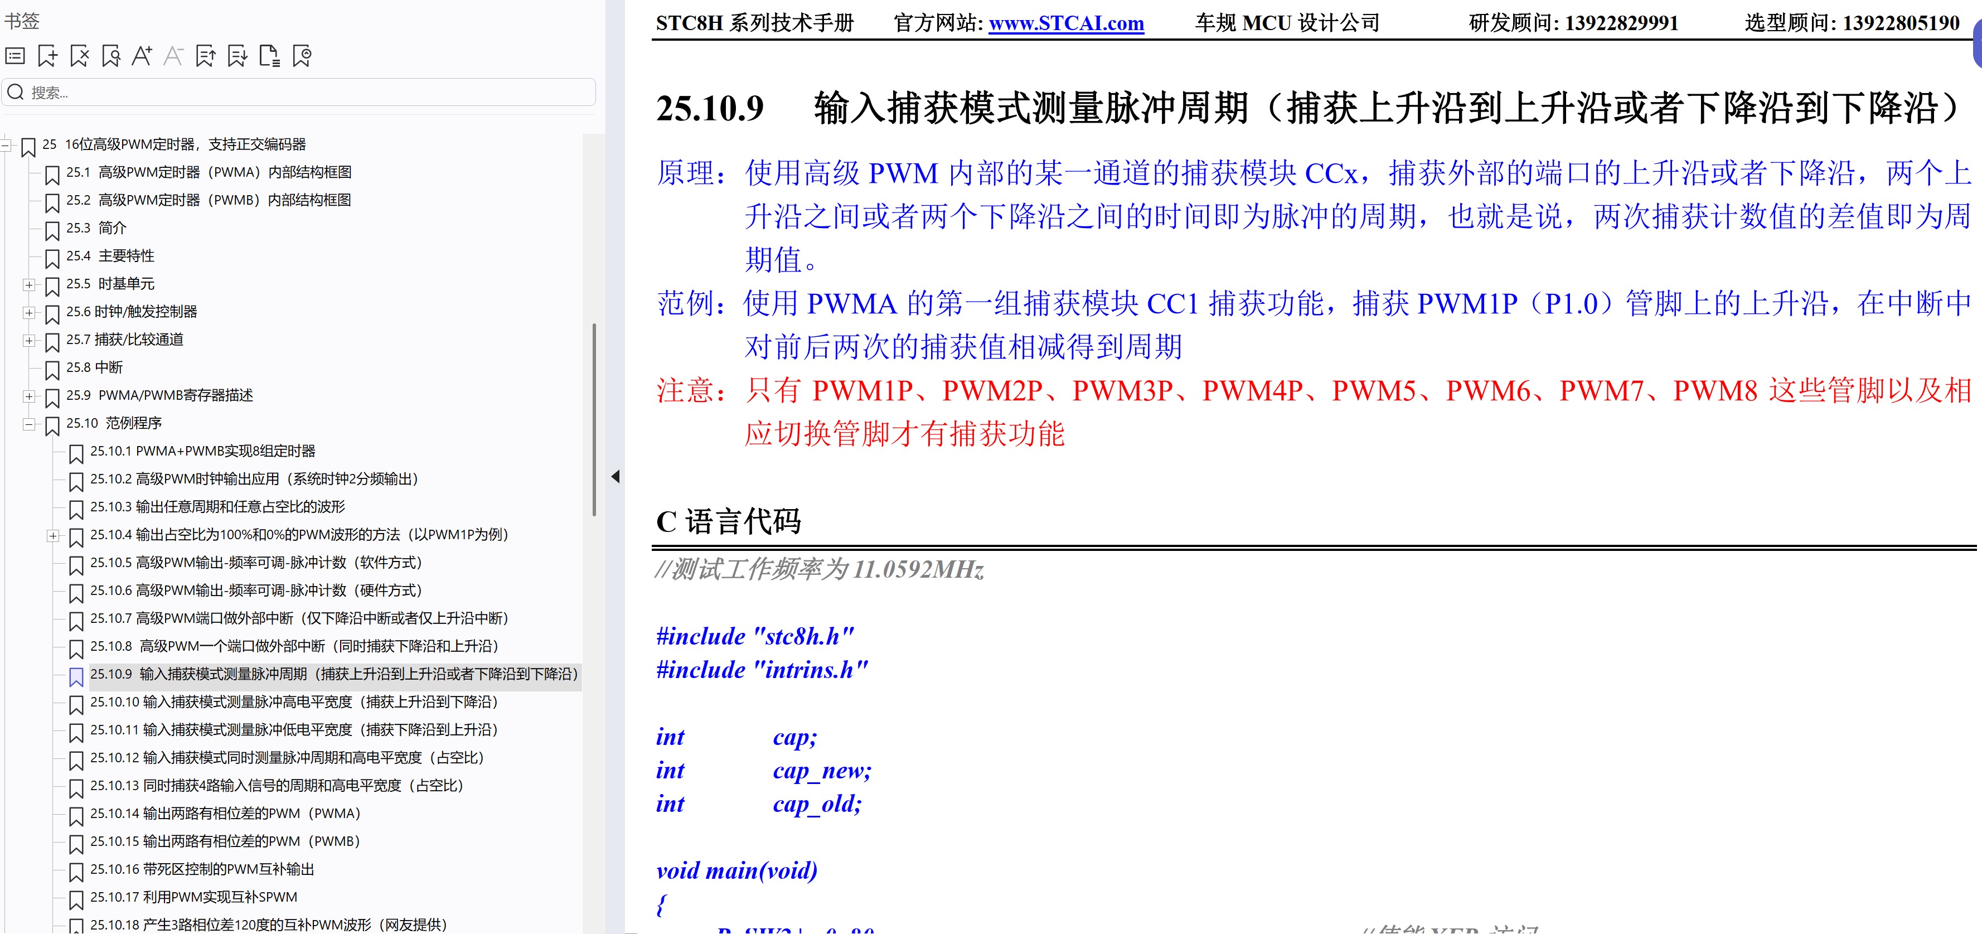The width and height of the screenshot is (1982, 934).
Task: Click the move bookmark down icon
Action: [x=238, y=55]
